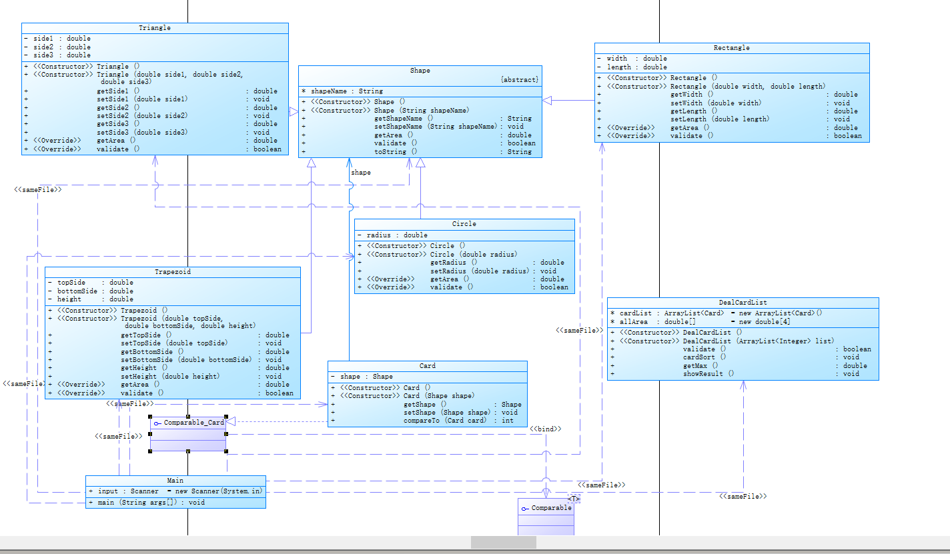Click the 'height : double' attribute in Trapezoid
Screen dimensions: 950x554
point(91,299)
